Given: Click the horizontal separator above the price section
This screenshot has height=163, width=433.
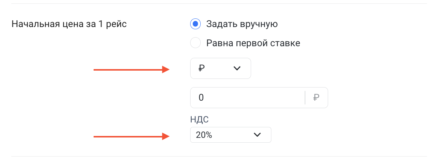Looking at the screenshot, I should point(219,3).
